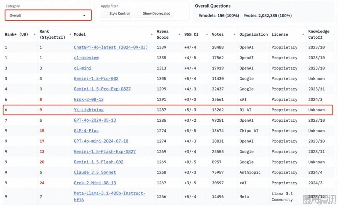Open the o1-preview model link
The width and height of the screenshot is (338, 206).
(x=86, y=58)
